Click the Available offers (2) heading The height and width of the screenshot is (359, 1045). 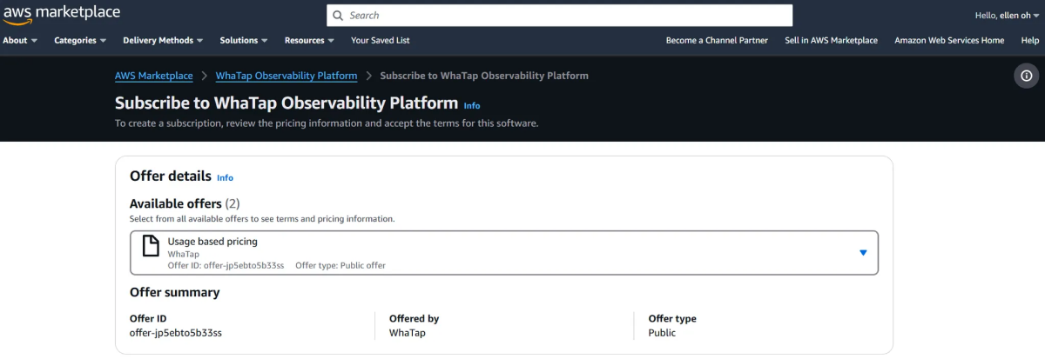pos(185,203)
